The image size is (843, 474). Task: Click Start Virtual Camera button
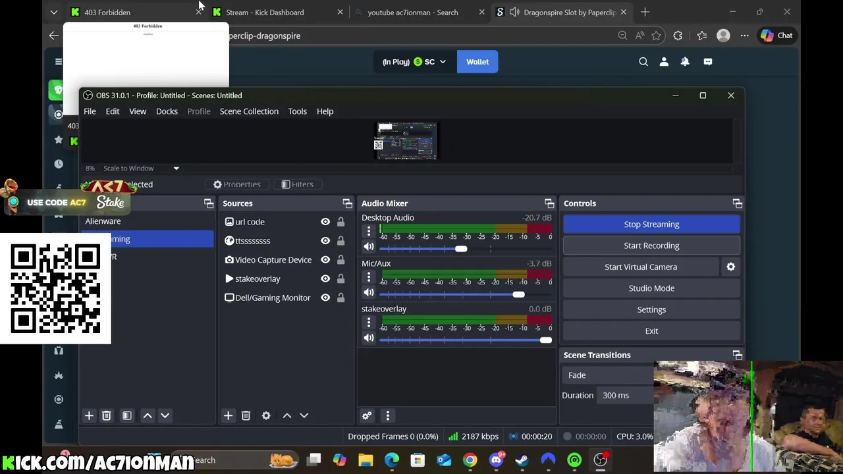click(641, 267)
